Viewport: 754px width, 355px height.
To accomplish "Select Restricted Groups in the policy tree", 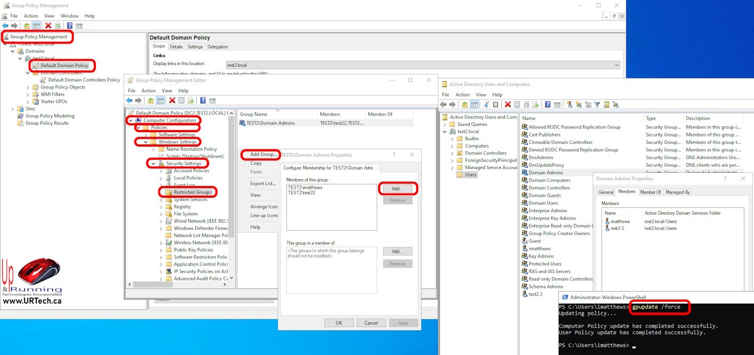I will pyautogui.click(x=192, y=192).
